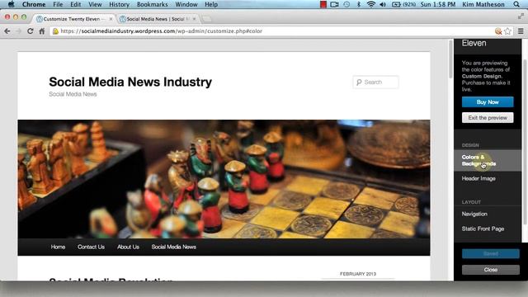This screenshot has width=528, height=297.
Task: Open the Chrome hamburger menu
Action: click(521, 31)
